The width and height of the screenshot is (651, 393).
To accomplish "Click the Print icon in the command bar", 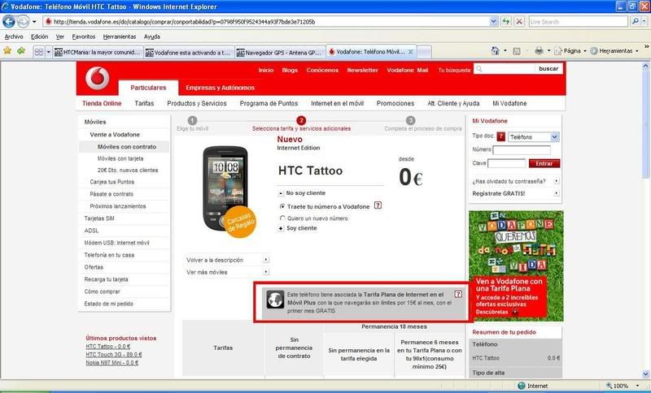I will pos(539,51).
